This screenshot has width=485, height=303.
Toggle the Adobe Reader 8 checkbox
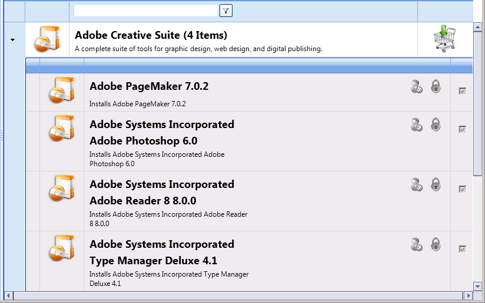coord(463,189)
